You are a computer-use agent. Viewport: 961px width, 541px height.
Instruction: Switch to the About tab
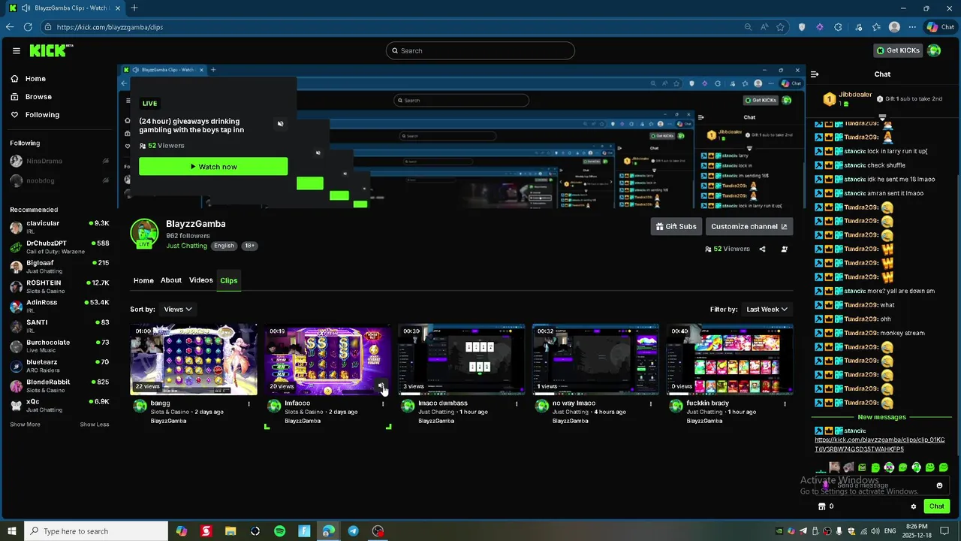(x=171, y=280)
